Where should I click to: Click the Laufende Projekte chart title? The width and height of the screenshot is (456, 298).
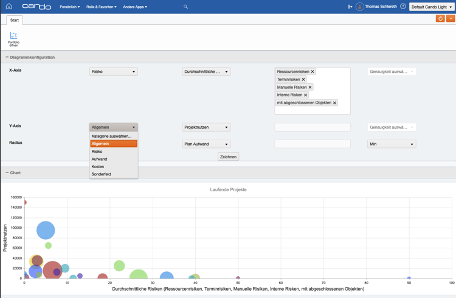228,190
